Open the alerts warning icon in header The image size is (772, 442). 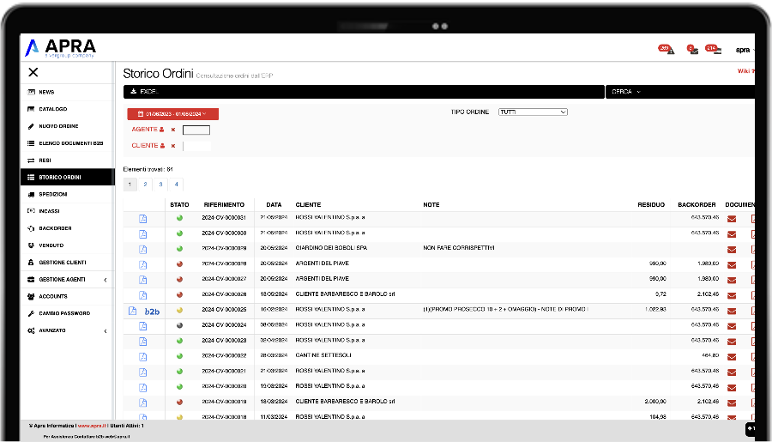click(666, 49)
